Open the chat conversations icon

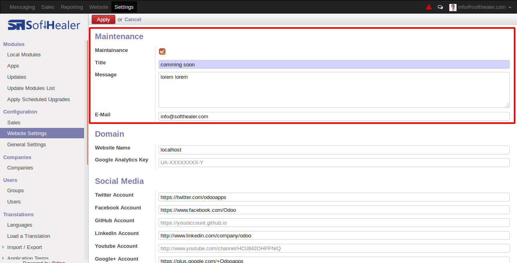[441, 7]
